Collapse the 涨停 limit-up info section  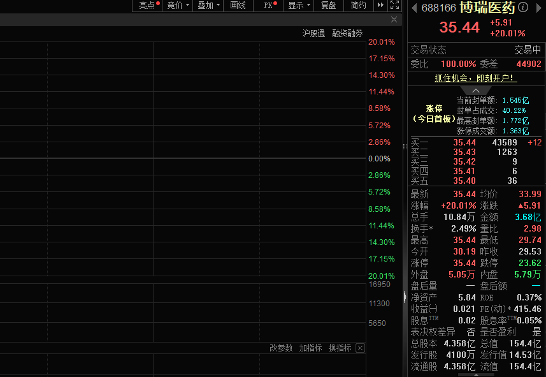point(476,91)
